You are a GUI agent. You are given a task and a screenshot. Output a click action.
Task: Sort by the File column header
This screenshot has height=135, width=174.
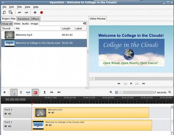38,29
